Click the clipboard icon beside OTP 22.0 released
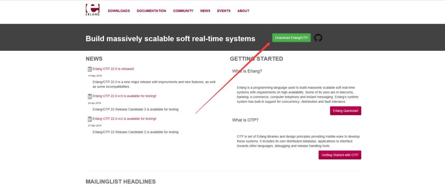The image size is (445, 187). pos(90,69)
